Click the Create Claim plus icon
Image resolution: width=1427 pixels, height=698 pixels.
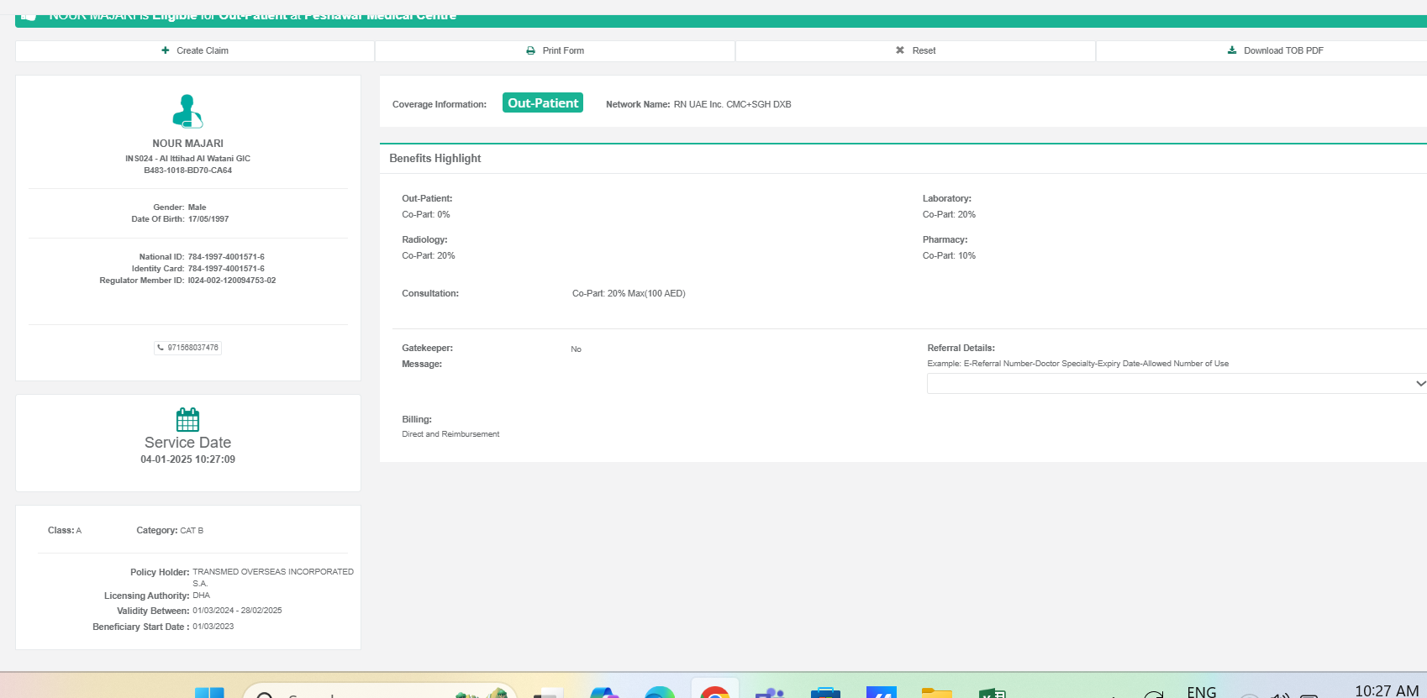click(x=166, y=50)
